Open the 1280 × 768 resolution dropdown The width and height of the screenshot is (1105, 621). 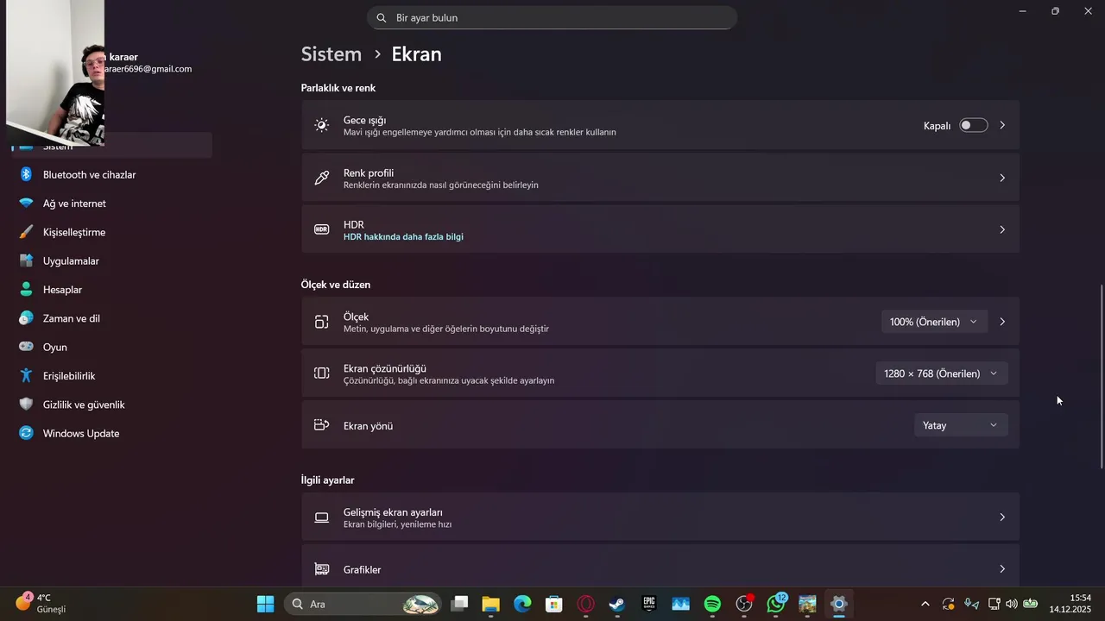[942, 373]
